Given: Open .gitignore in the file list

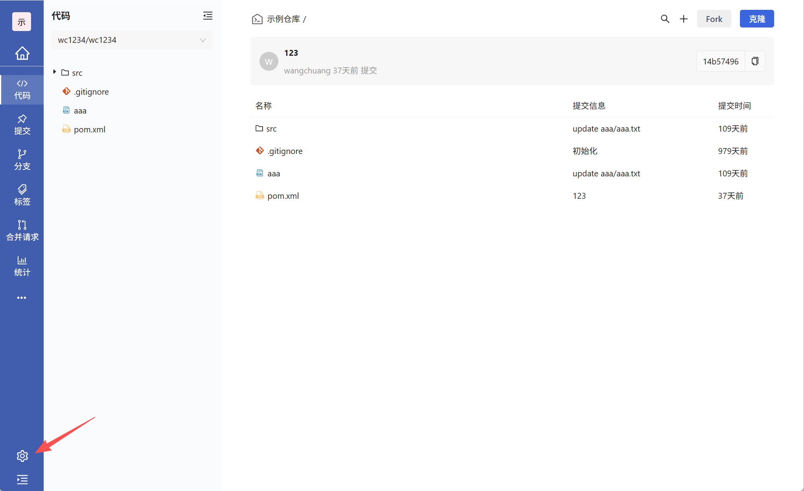Looking at the screenshot, I should 285,151.
